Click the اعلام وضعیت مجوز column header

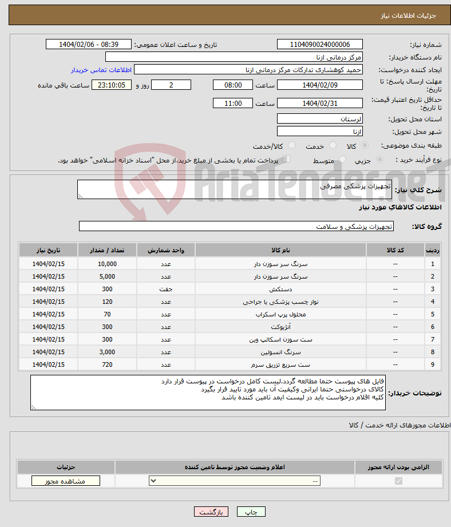(x=235, y=467)
